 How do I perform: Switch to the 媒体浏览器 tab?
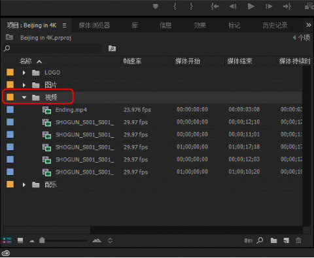[94, 25]
